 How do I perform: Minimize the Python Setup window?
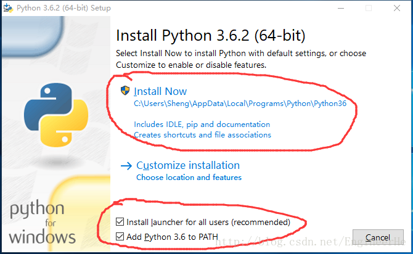click(x=341, y=8)
